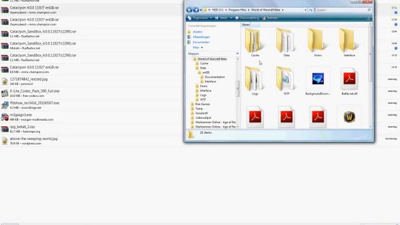This screenshot has height=225, width=400.
Task: Select Temp in folder tree
Action: tap(199, 109)
